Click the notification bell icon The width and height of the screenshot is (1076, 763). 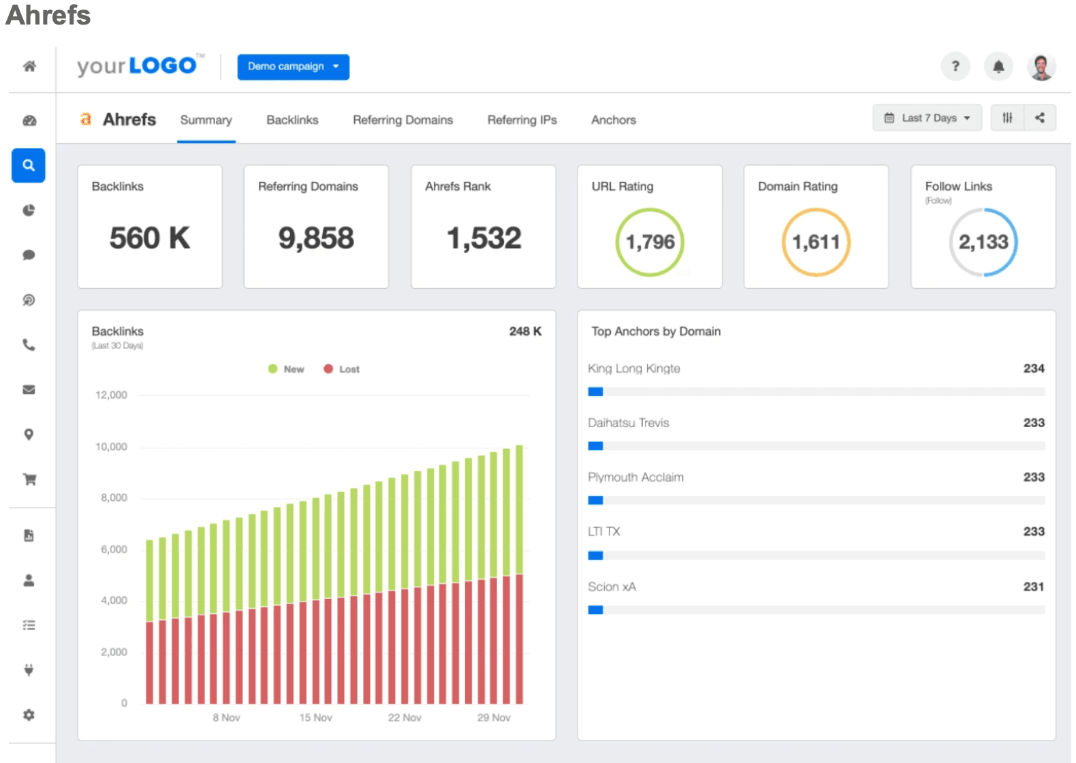pos(998,67)
